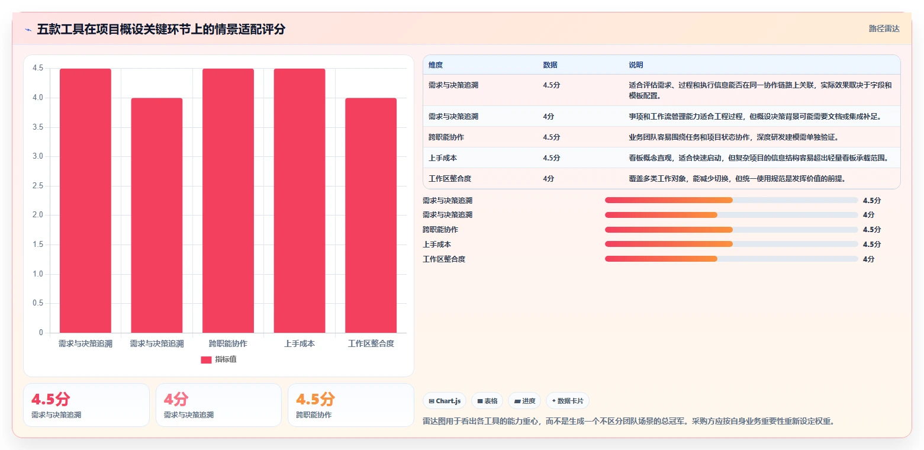Click the 0.5 tick on the chart axis
924x450 pixels.
click(x=38, y=304)
